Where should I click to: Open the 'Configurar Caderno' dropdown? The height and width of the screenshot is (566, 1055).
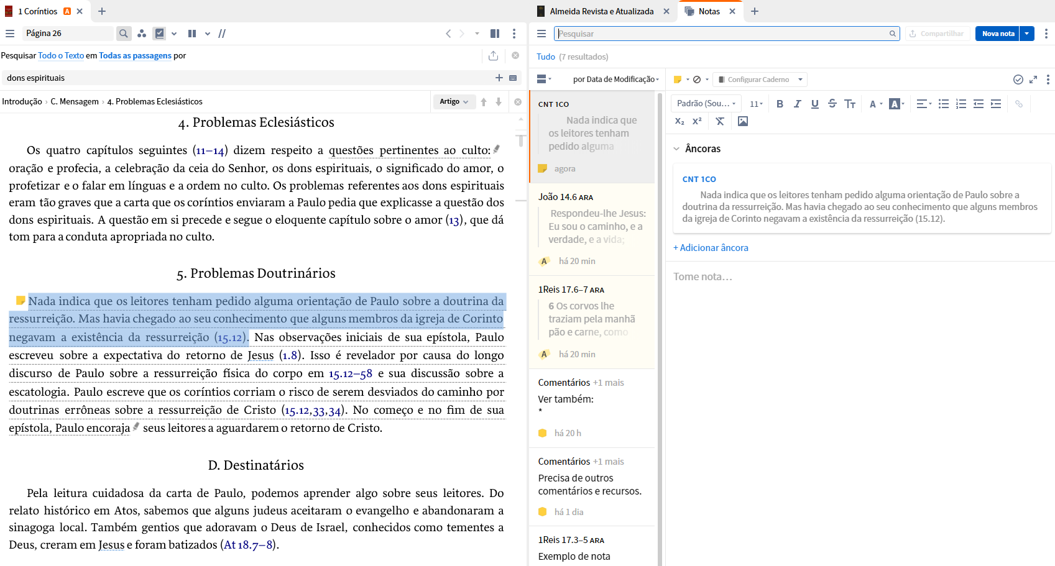tap(760, 80)
